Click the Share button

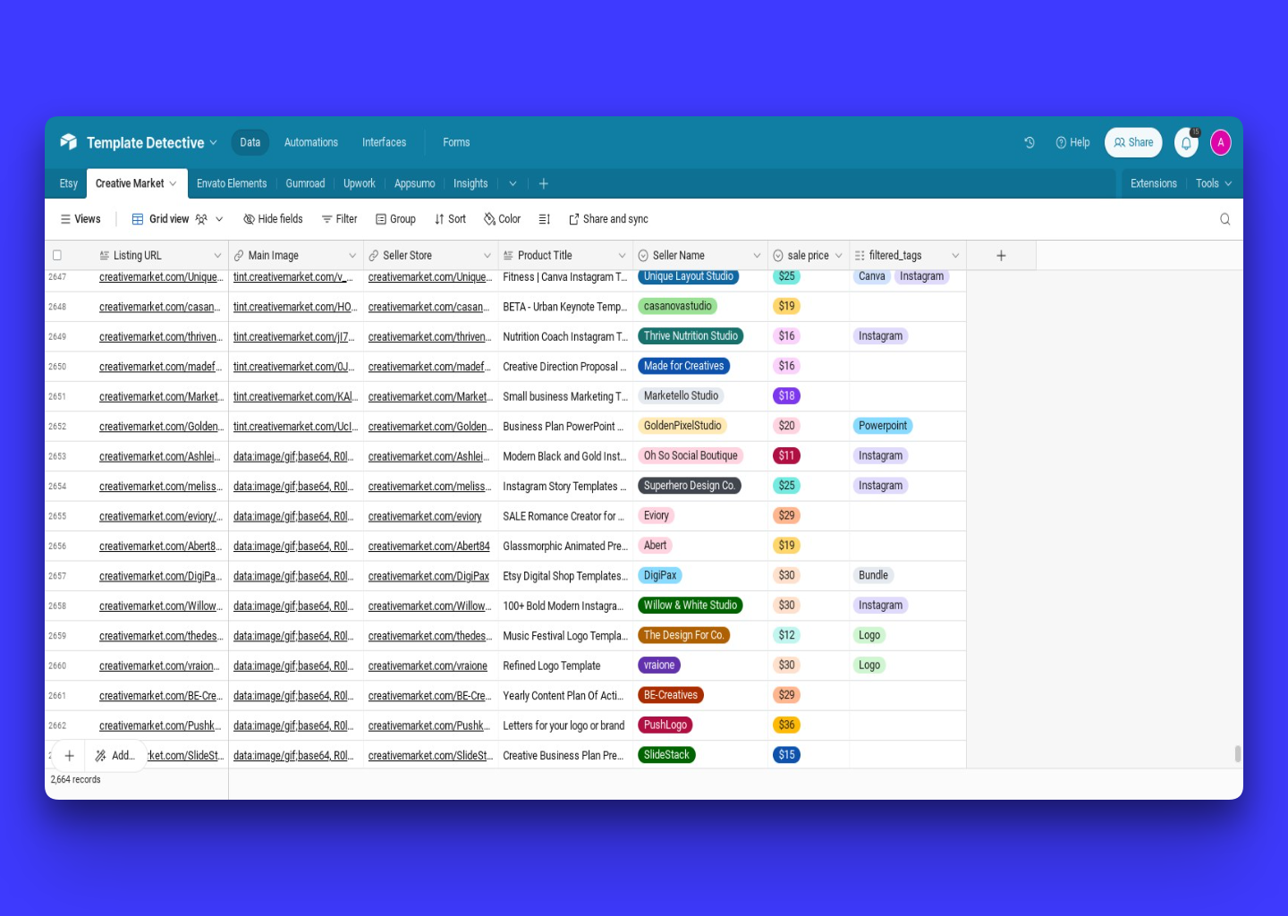point(1133,142)
